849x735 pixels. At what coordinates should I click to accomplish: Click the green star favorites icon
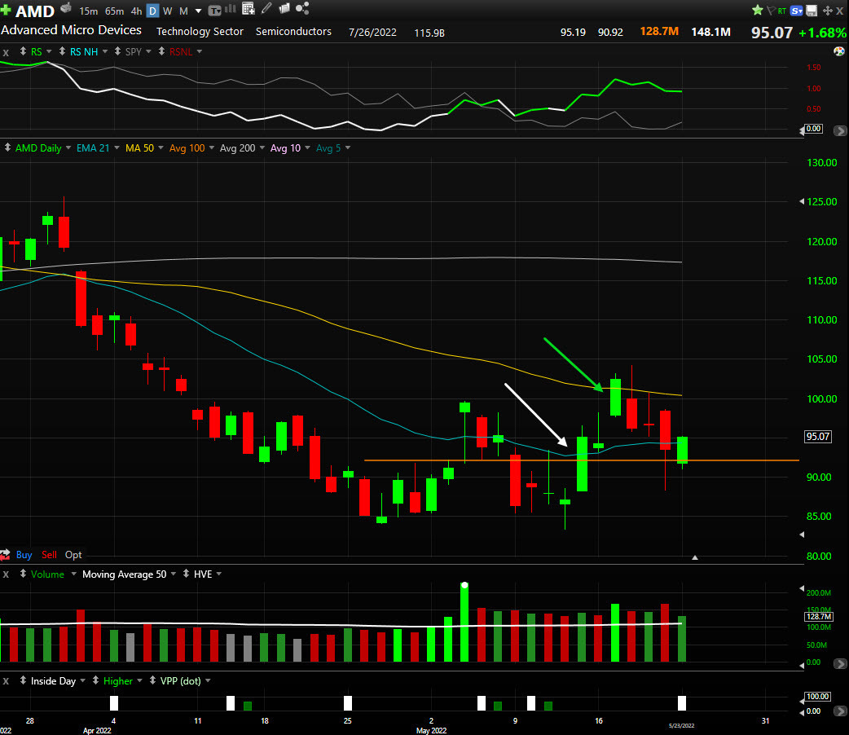758,11
